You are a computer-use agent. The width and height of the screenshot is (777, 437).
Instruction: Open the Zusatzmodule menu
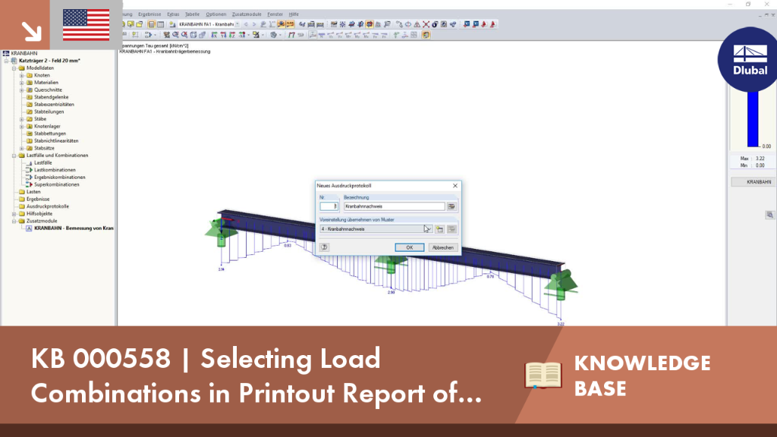tap(247, 14)
